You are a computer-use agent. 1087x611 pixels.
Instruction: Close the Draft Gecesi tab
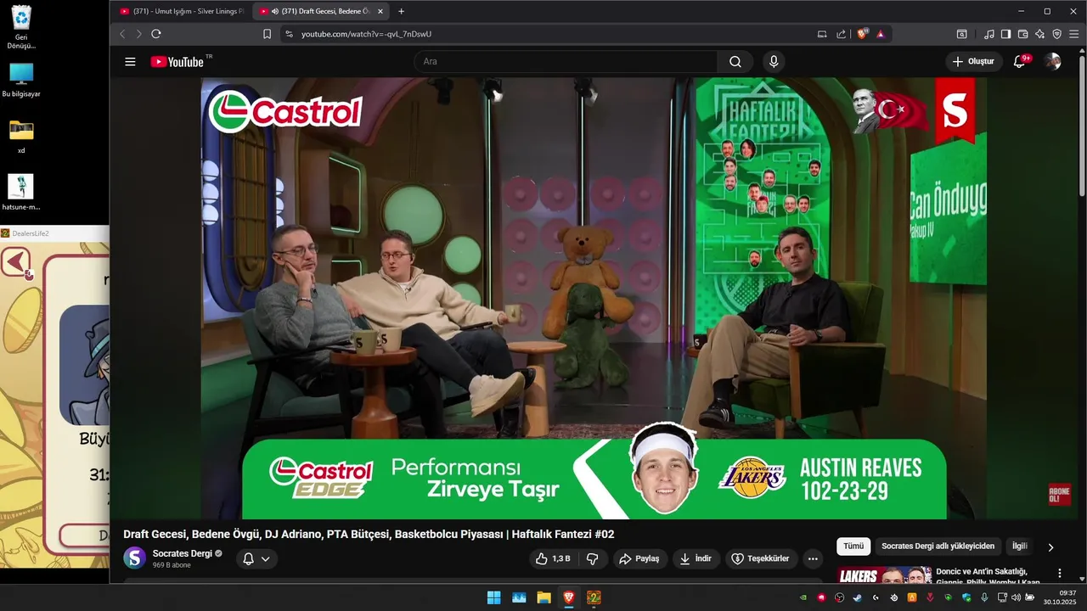(x=380, y=11)
